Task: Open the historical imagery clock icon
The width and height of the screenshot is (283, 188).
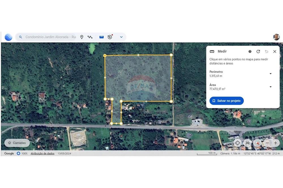Action: [110, 37]
